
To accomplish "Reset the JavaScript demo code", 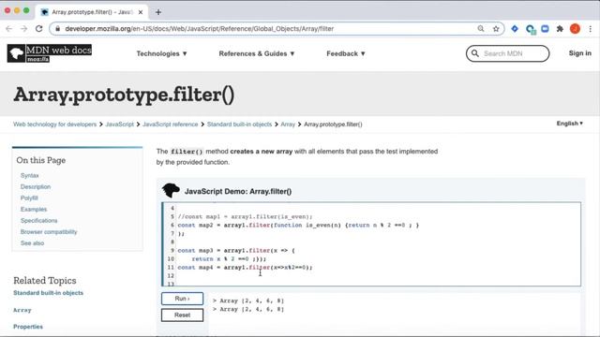I will 182,315.
